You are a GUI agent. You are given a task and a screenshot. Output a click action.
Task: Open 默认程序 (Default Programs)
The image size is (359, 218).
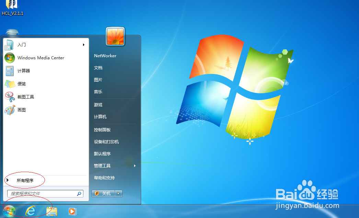pyautogui.click(x=102, y=154)
